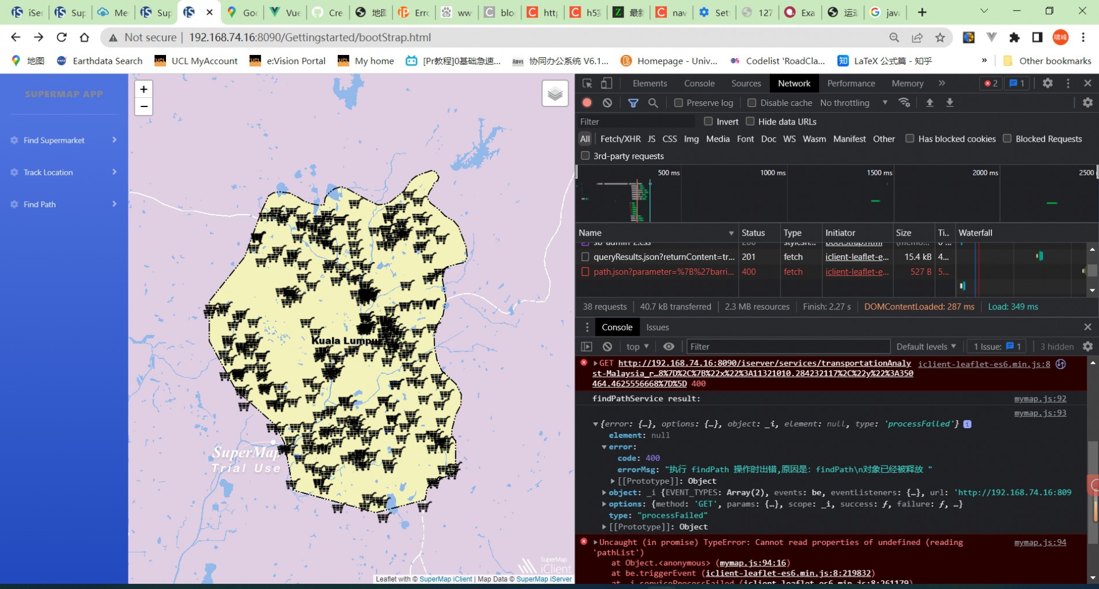
Task: Zoom in on the map
Action: point(143,89)
